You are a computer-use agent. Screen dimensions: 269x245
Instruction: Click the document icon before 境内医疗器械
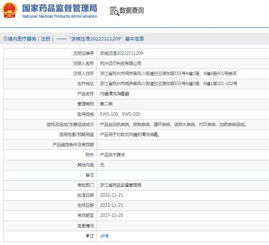click(x=5, y=39)
